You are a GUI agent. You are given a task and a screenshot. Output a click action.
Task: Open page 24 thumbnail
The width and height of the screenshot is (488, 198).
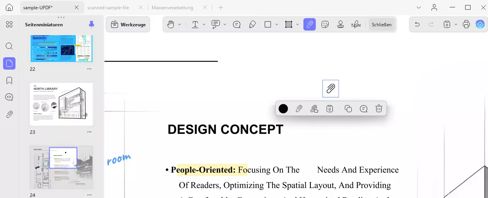pyautogui.click(x=62, y=167)
